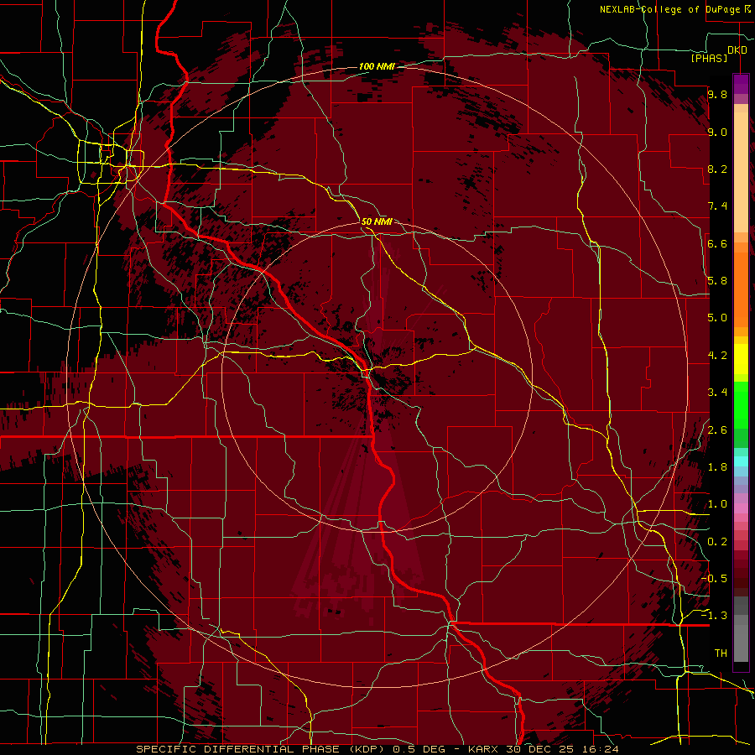The image size is (755, 755).
Task: Click the 9.8 value on the color scale
Action: click(x=717, y=95)
